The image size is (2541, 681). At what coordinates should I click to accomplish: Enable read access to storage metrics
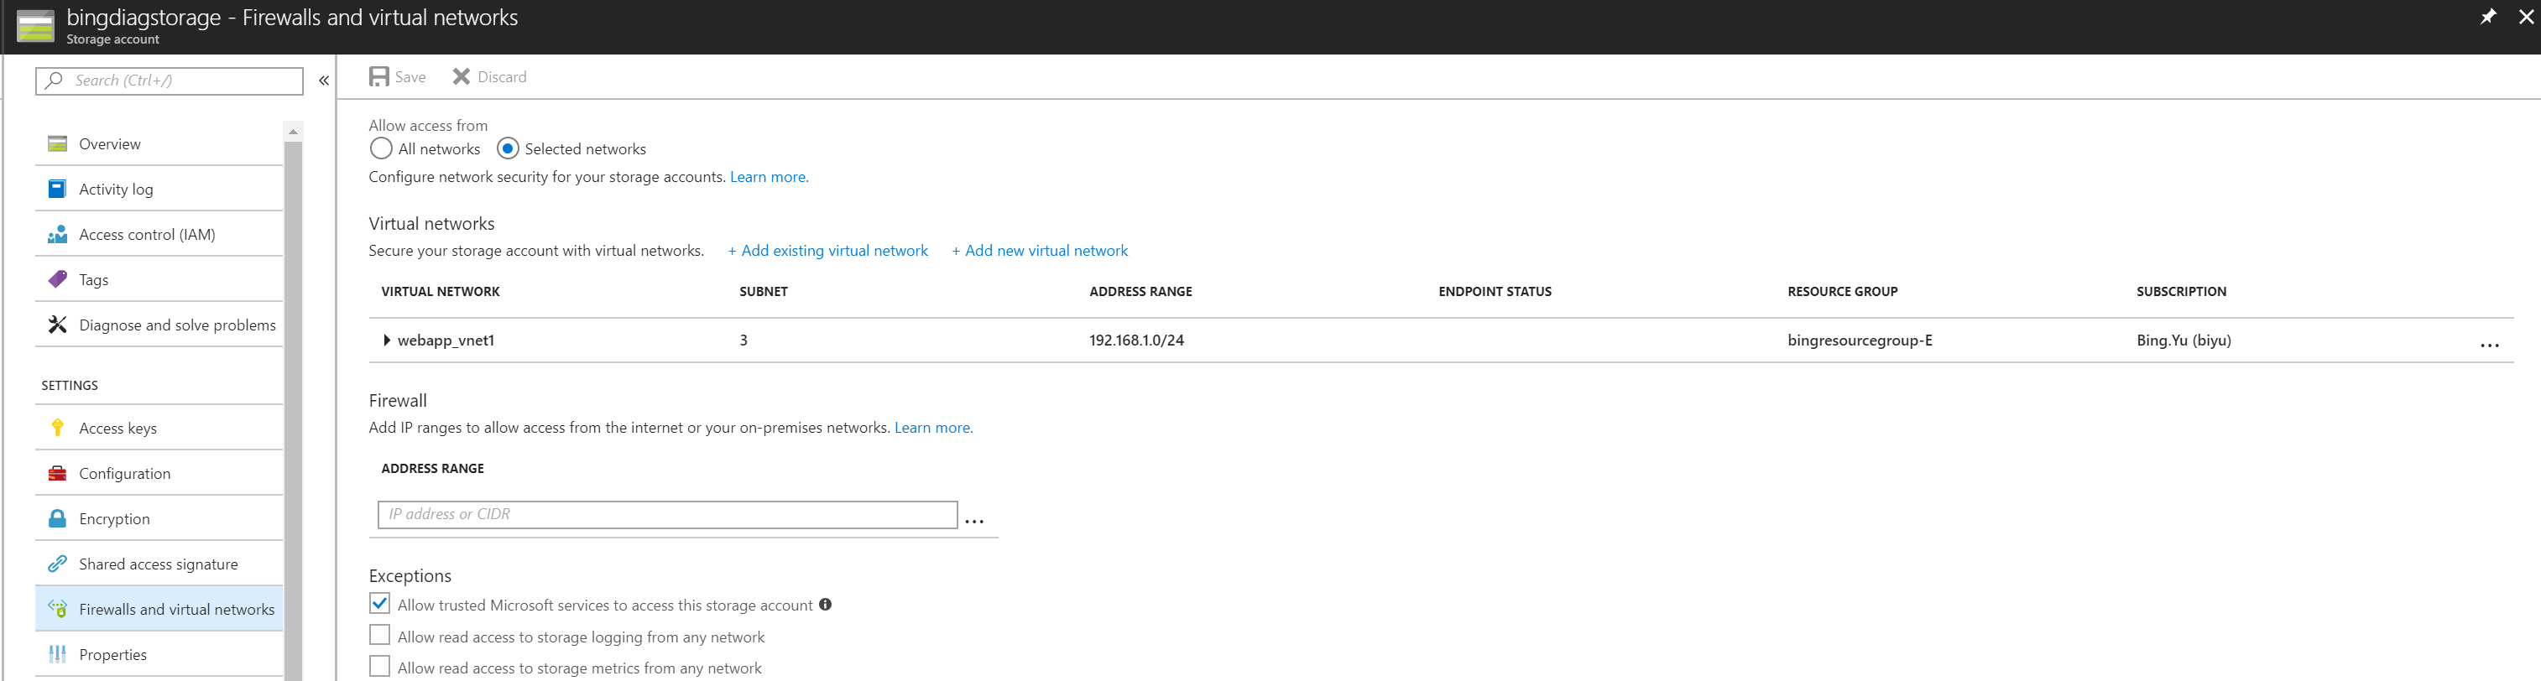click(x=380, y=668)
